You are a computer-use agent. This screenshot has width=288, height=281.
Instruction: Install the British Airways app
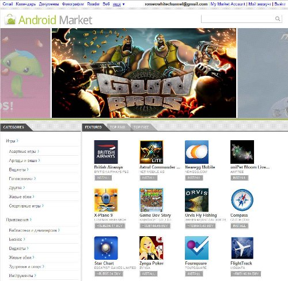pos(103,178)
